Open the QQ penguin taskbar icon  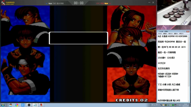tap(11, 105)
